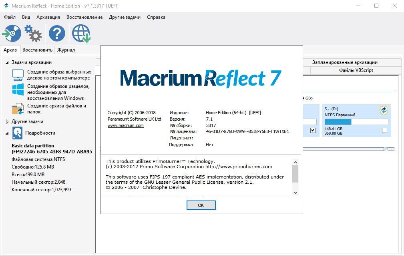Screen dimensions: 404x256
Task: Collapse the Подробности section
Action: pyautogui.click(x=7, y=133)
